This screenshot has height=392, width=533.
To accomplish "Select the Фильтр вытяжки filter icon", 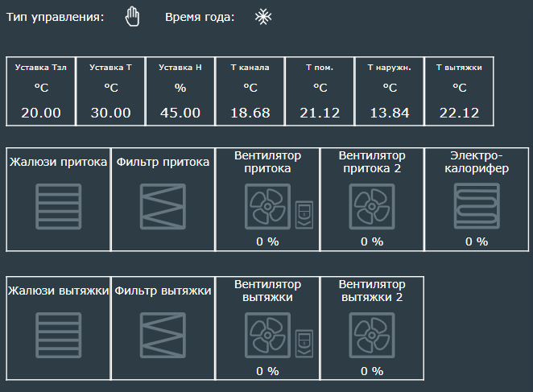I will pos(163,336).
